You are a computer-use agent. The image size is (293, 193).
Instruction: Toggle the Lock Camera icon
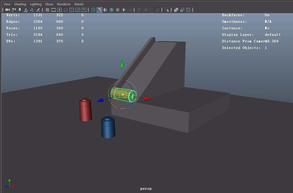pos(14,10)
